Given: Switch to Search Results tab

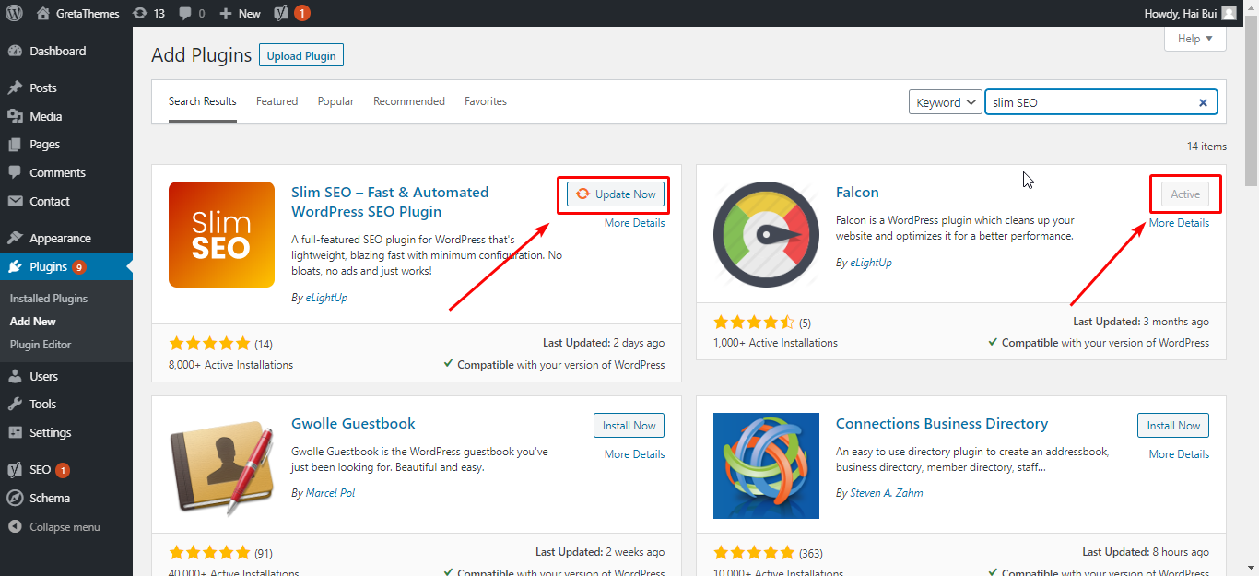Looking at the screenshot, I should (203, 101).
